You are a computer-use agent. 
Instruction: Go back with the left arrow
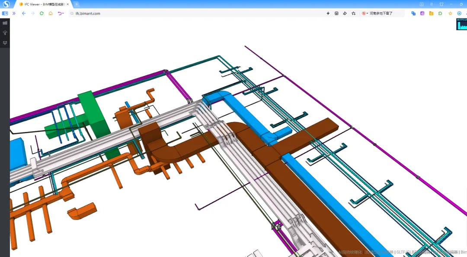tap(24, 13)
